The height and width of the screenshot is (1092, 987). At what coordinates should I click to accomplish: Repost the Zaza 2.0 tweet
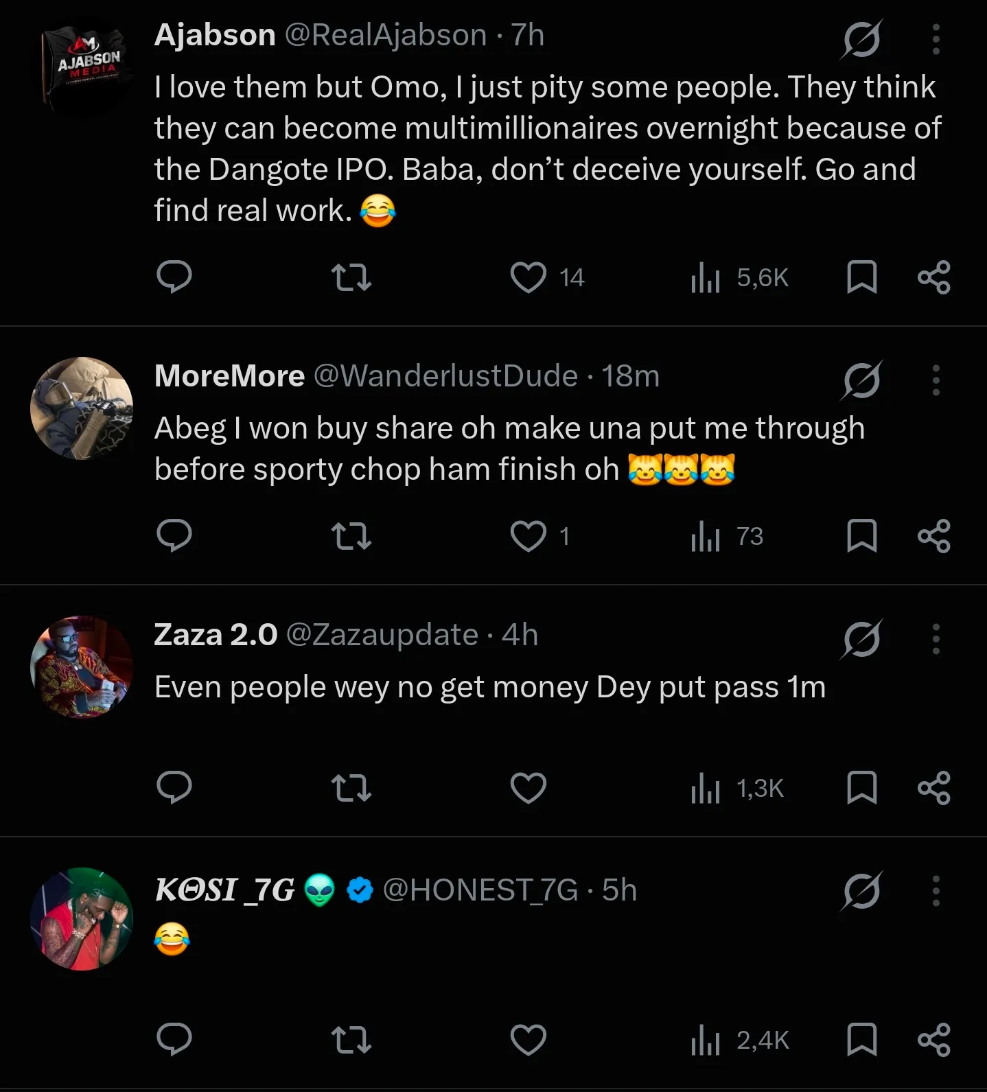coord(351,788)
